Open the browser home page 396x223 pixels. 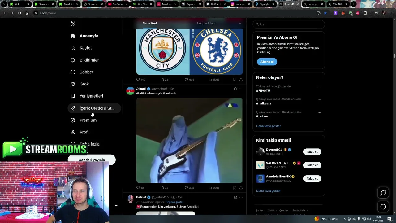pyautogui.click(x=27, y=13)
